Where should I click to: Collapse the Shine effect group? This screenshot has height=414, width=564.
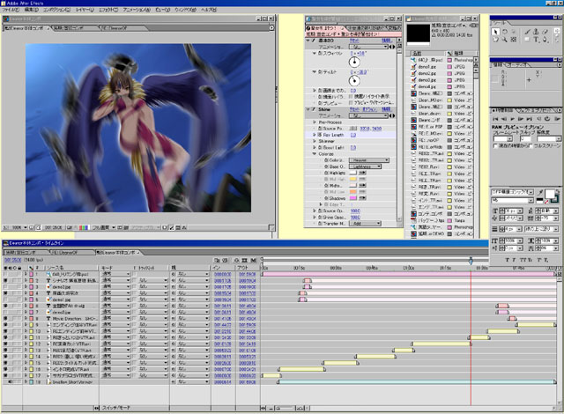pyautogui.click(x=308, y=109)
